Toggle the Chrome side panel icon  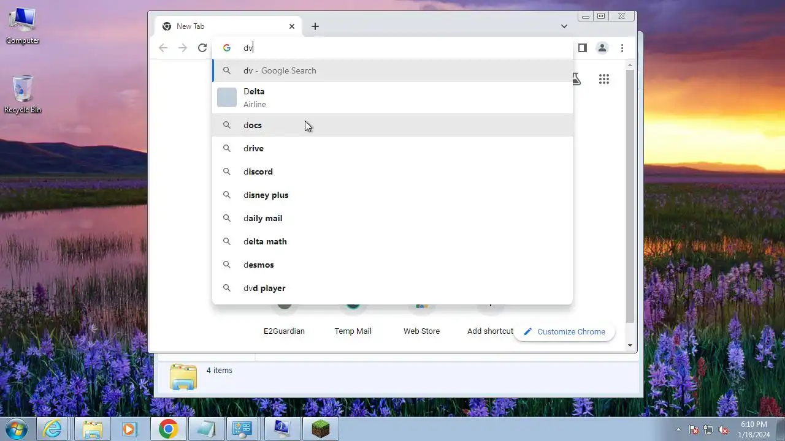[x=583, y=48]
